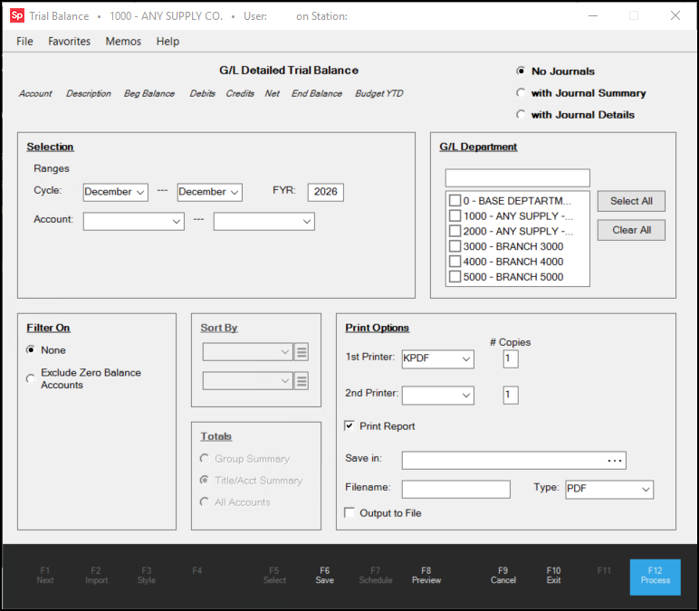The height and width of the screenshot is (611, 699).
Task: Click the Select All departments button
Action: [x=631, y=201]
